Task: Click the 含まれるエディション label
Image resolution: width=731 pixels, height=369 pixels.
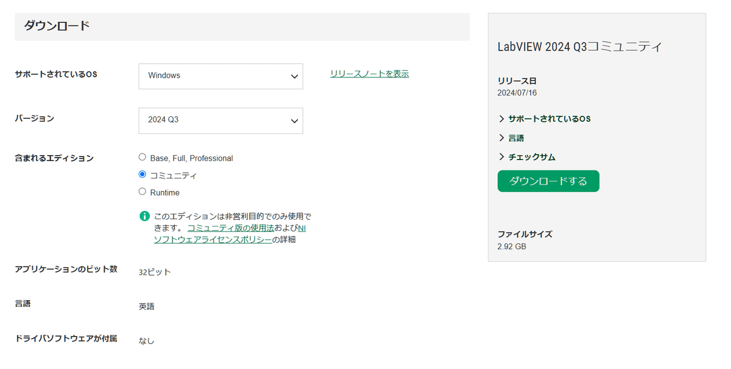Action: 54,158
